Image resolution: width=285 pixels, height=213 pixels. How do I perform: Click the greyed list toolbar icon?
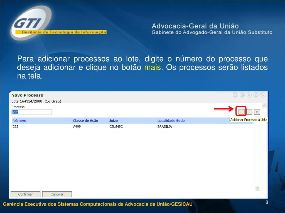tap(242, 95)
